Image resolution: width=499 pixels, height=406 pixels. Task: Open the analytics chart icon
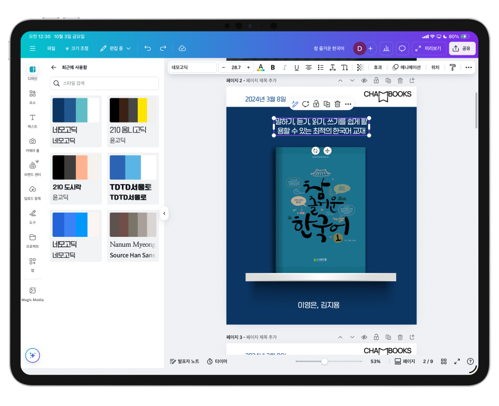386,49
